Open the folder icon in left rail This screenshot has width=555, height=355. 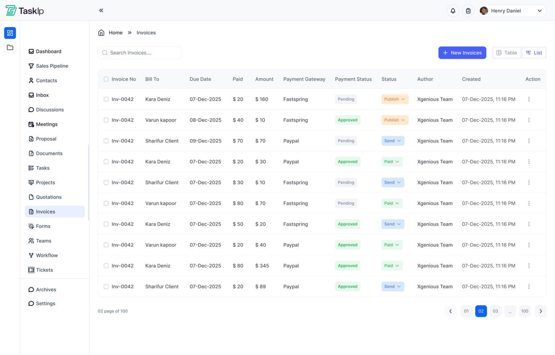click(10, 48)
